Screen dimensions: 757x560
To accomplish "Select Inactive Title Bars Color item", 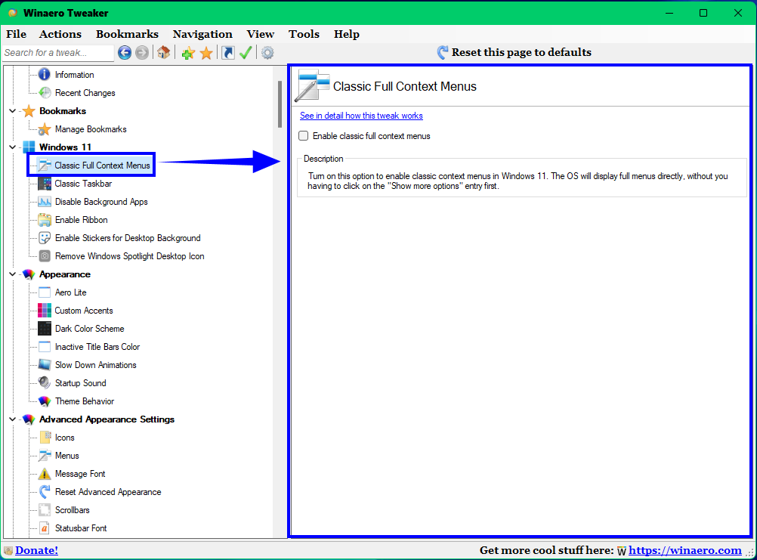I will (x=97, y=347).
